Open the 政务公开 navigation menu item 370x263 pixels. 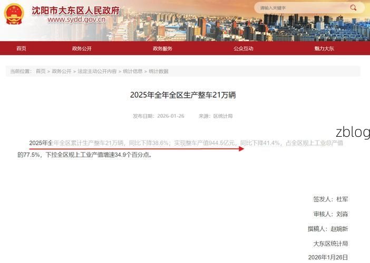pyautogui.click(x=82, y=48)
